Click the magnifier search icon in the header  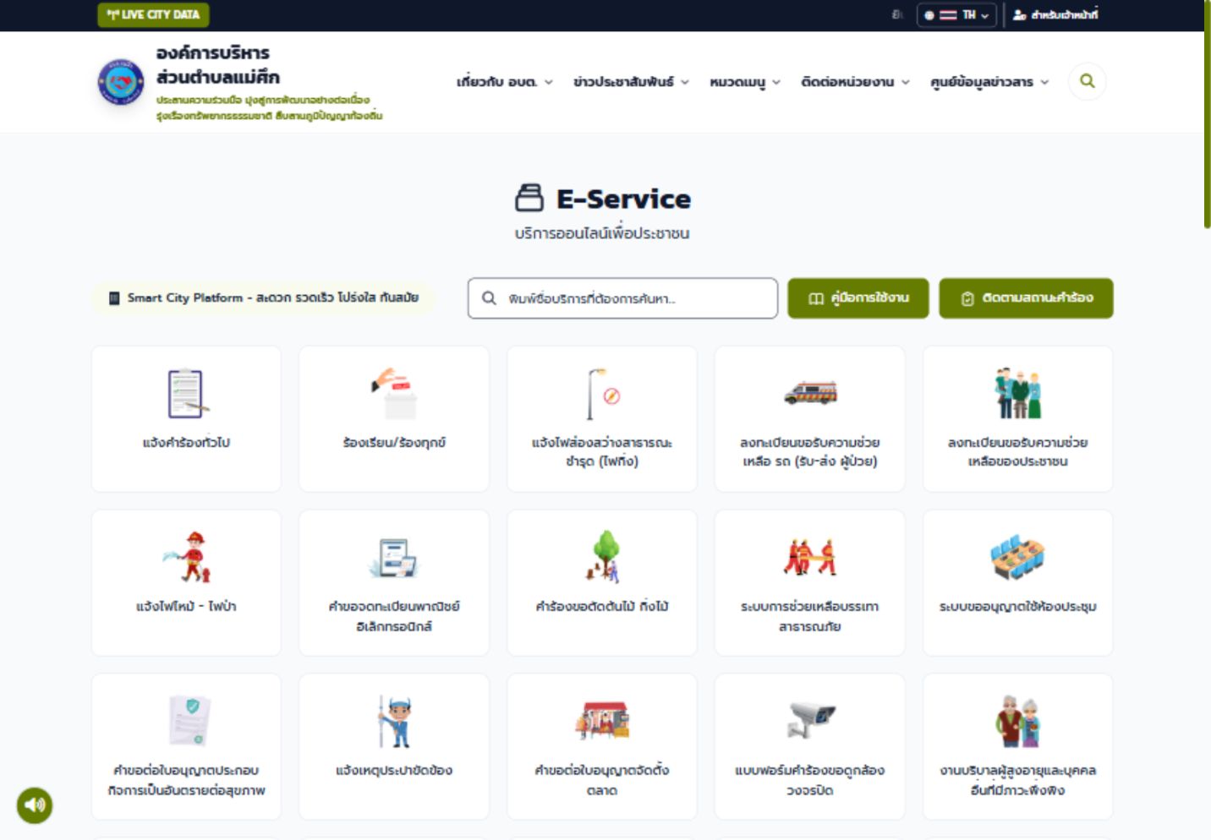point(1088,81)
